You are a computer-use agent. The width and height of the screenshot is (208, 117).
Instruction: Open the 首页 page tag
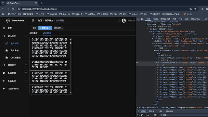click(35, 28)
